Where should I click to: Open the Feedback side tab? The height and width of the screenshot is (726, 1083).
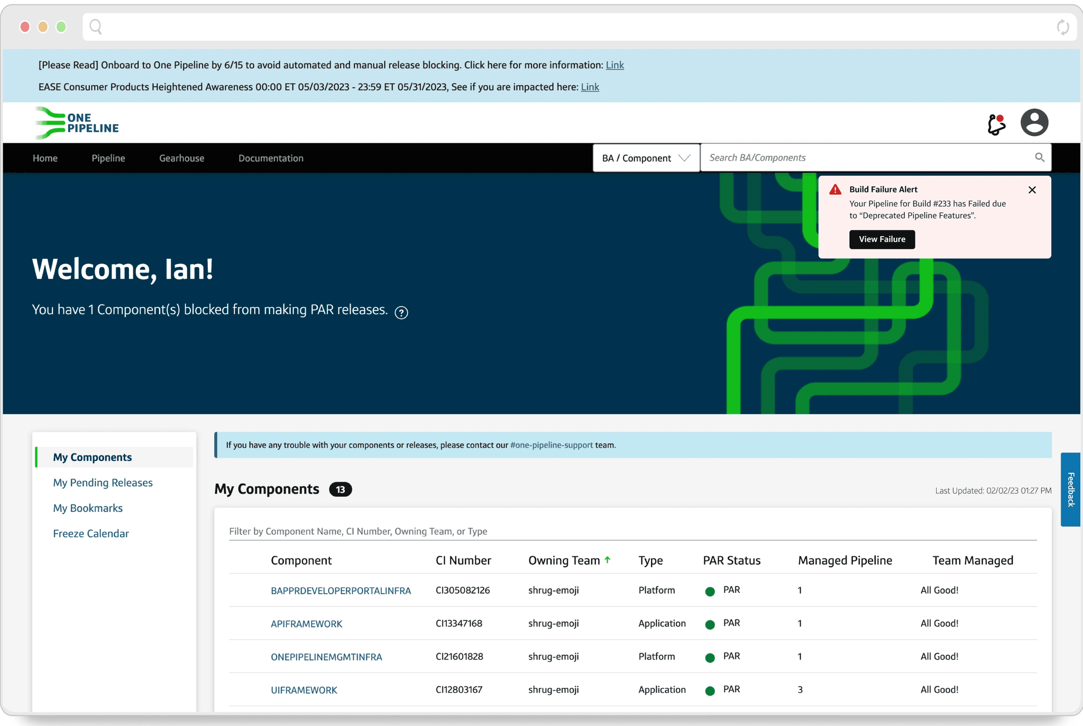(x=1071, y=489)
